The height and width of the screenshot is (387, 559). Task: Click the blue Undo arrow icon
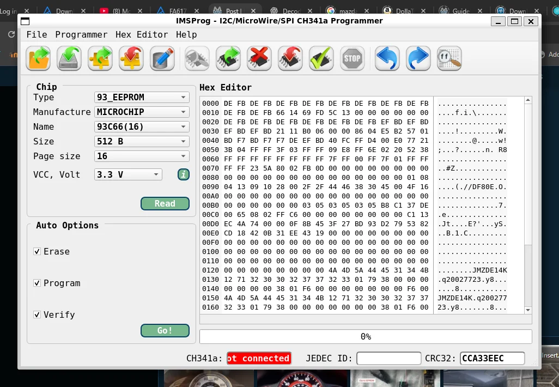[x=387, y=58]
